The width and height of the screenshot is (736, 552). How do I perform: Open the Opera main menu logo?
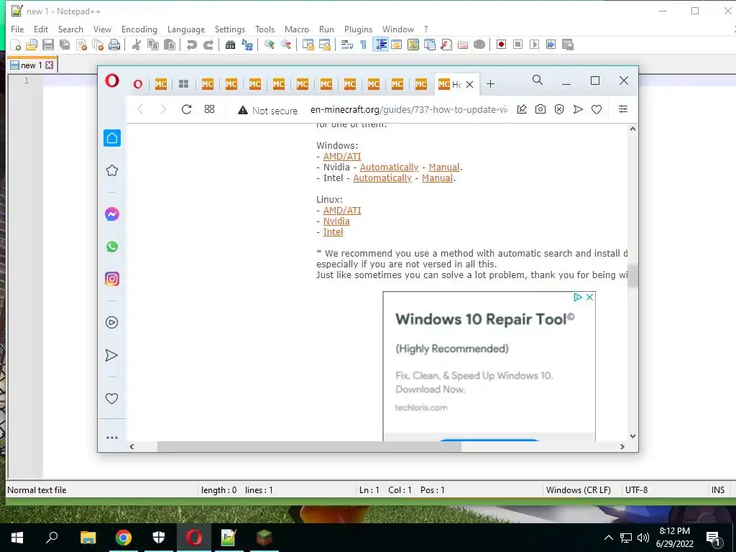[111, 80]
